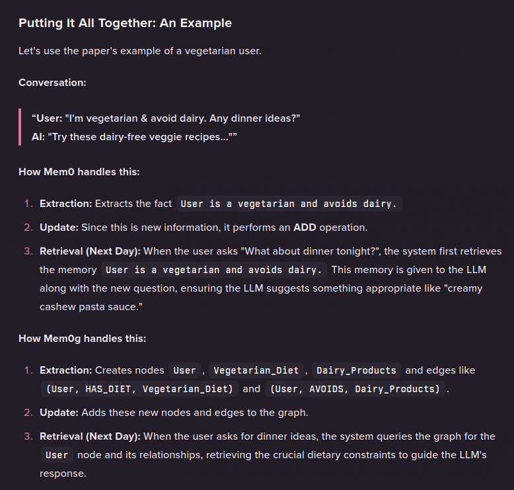514x490 pixels.
Task: Click the '(User, HAS_DIET, Vegetarian_Diet)' edge code
Action: (139, 389)
